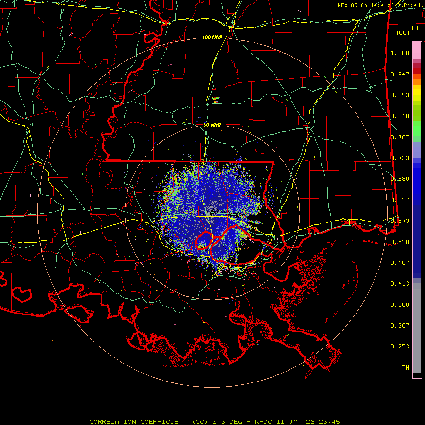
Task: Click the 0.307 color scale value
Action: (x=400, y=326)
